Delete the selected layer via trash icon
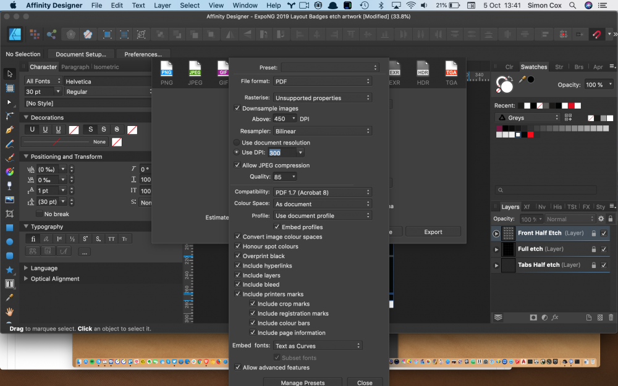 coord(611,317)
